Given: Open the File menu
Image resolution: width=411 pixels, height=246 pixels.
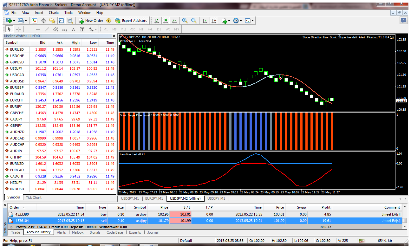Looking at the screenshot, I should [14, 13].
